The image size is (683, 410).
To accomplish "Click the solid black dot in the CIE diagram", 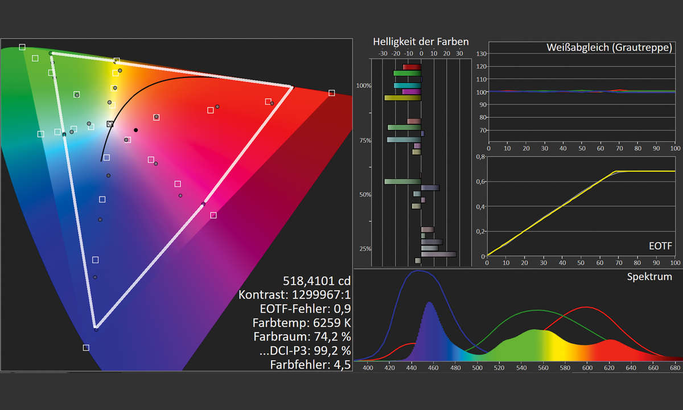I will [135, 130].
